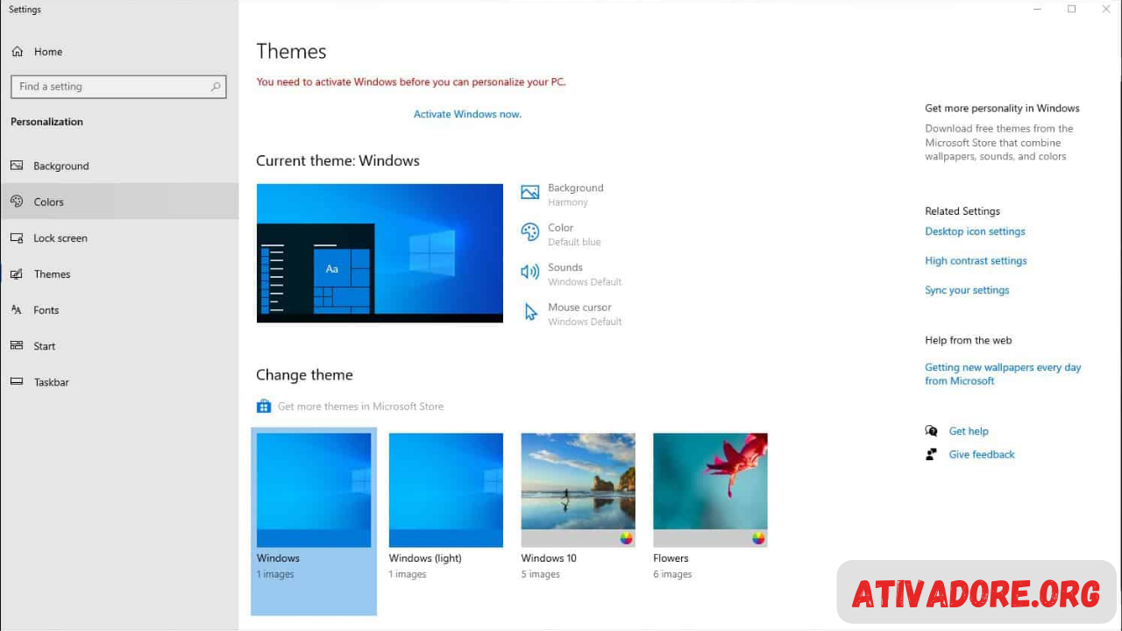This screenshot has width=1122, height=631.
Task: Open Start personalization settings
Action: [x=119, y=346]
